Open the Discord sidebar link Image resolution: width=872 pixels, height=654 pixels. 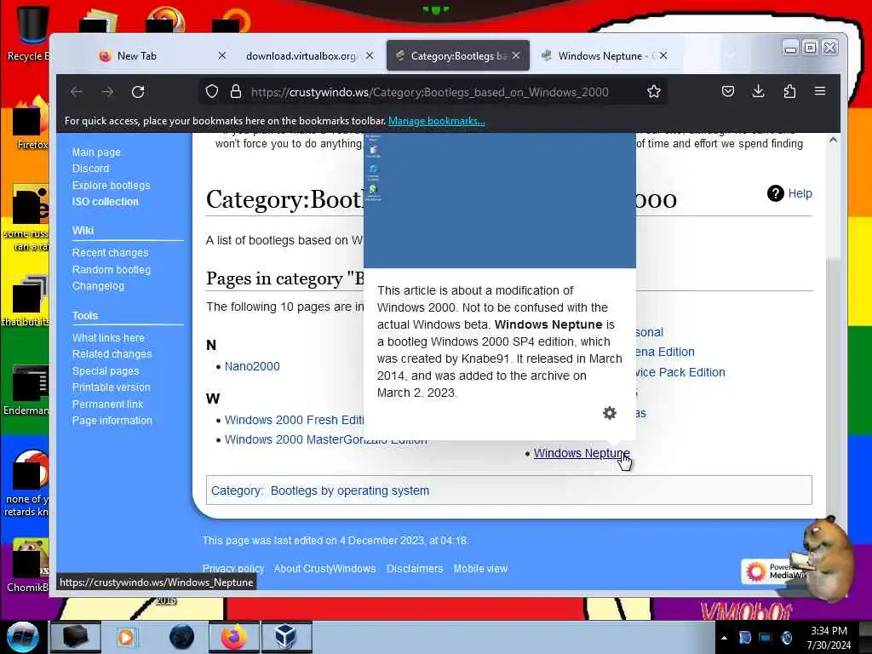point(90,169)
